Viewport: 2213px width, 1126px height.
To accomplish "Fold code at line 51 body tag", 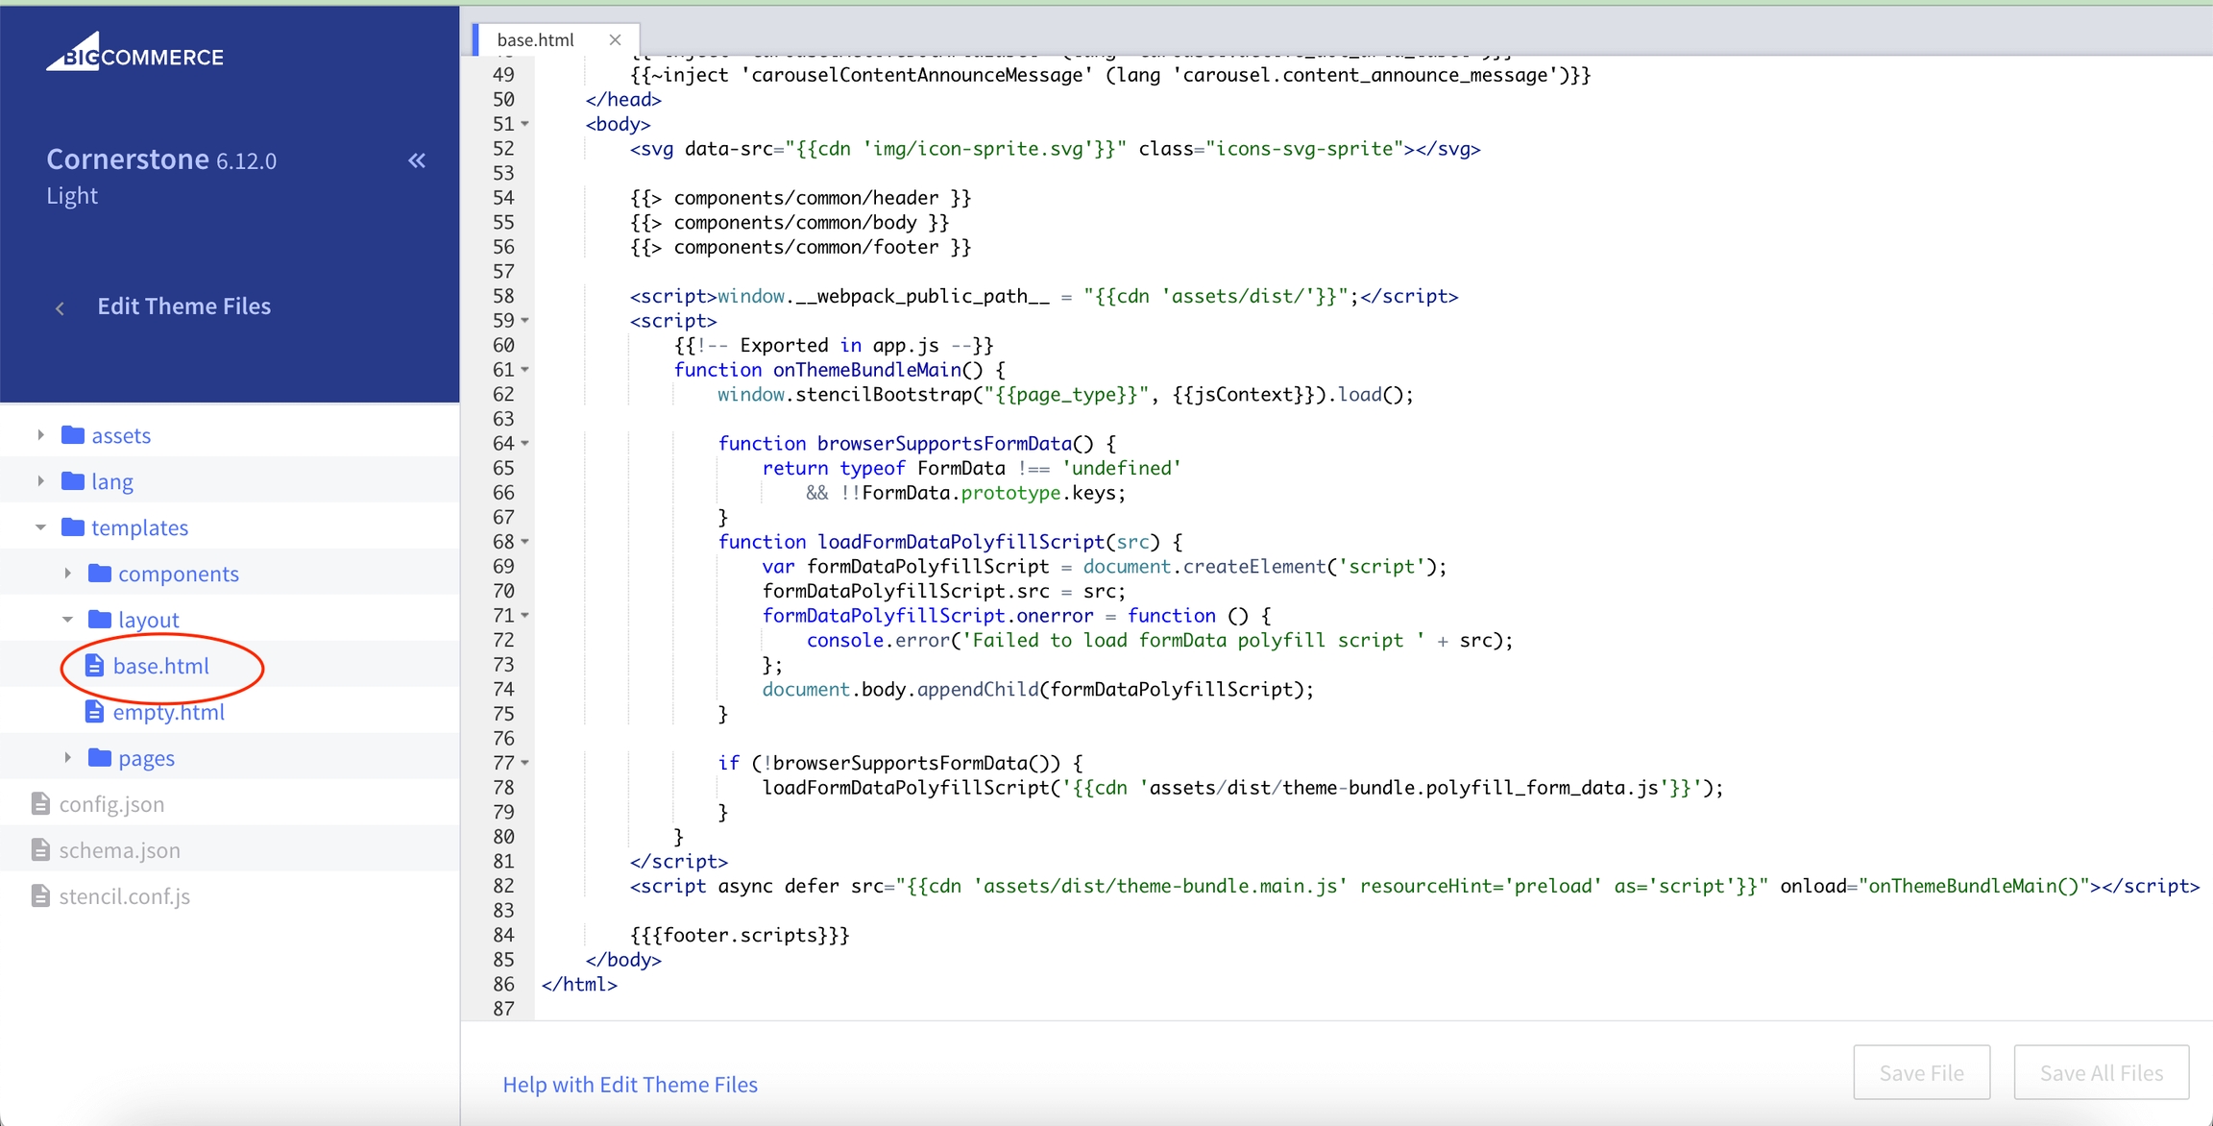I will (x=525, y=124).
